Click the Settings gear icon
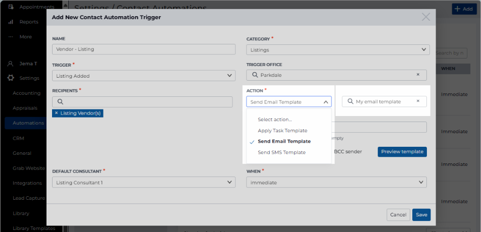 [x=11, y=78]
